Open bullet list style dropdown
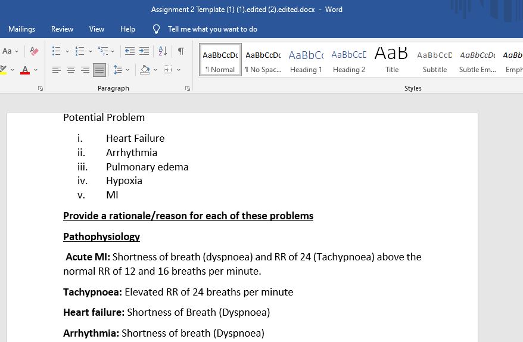 [67, 51]
